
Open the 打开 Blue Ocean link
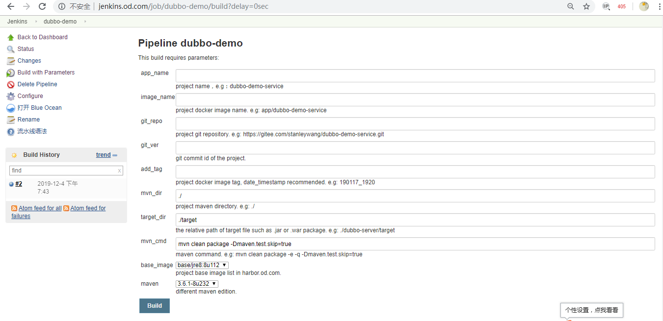pos(40,108)
